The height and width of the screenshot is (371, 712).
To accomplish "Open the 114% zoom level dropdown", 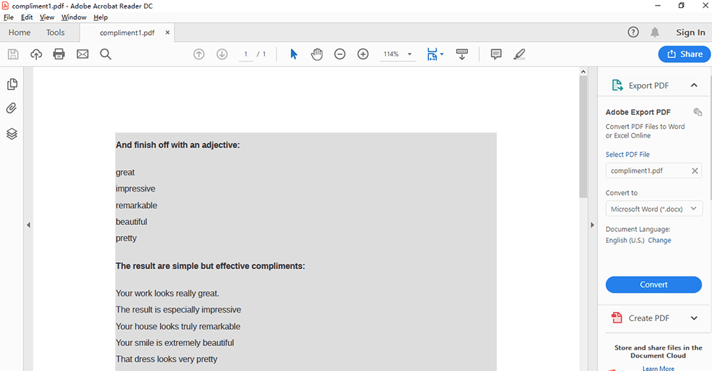I will coord(409,54).
